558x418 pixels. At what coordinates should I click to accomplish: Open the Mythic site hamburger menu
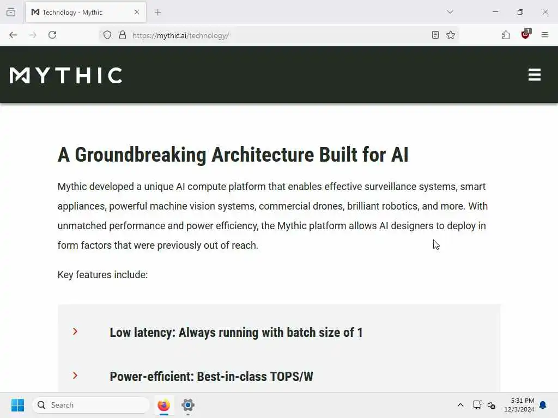point(535,75)
